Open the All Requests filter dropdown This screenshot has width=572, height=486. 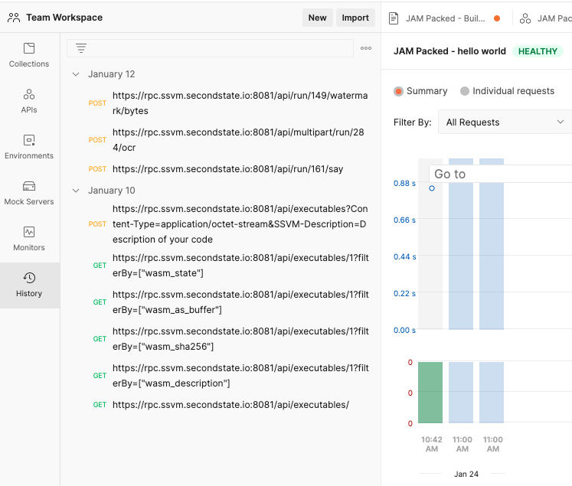[505, 122]
